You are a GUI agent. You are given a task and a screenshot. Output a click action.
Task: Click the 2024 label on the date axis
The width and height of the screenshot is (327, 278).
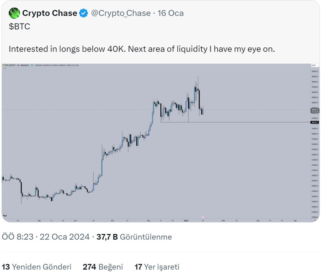click(x=186, y=220)
